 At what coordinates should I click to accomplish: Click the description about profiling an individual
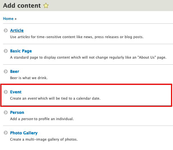[42, 119]
